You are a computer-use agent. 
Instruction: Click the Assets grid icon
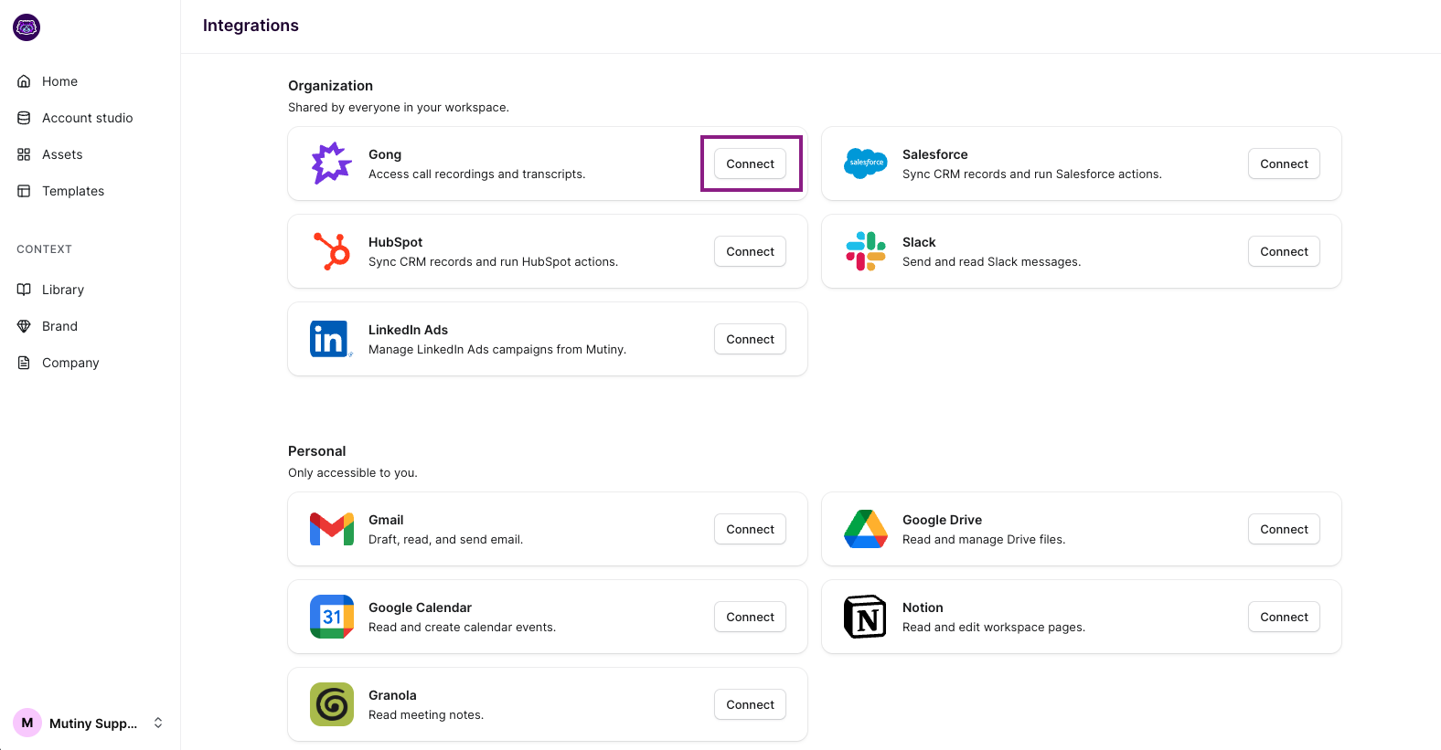click(24, 154)
